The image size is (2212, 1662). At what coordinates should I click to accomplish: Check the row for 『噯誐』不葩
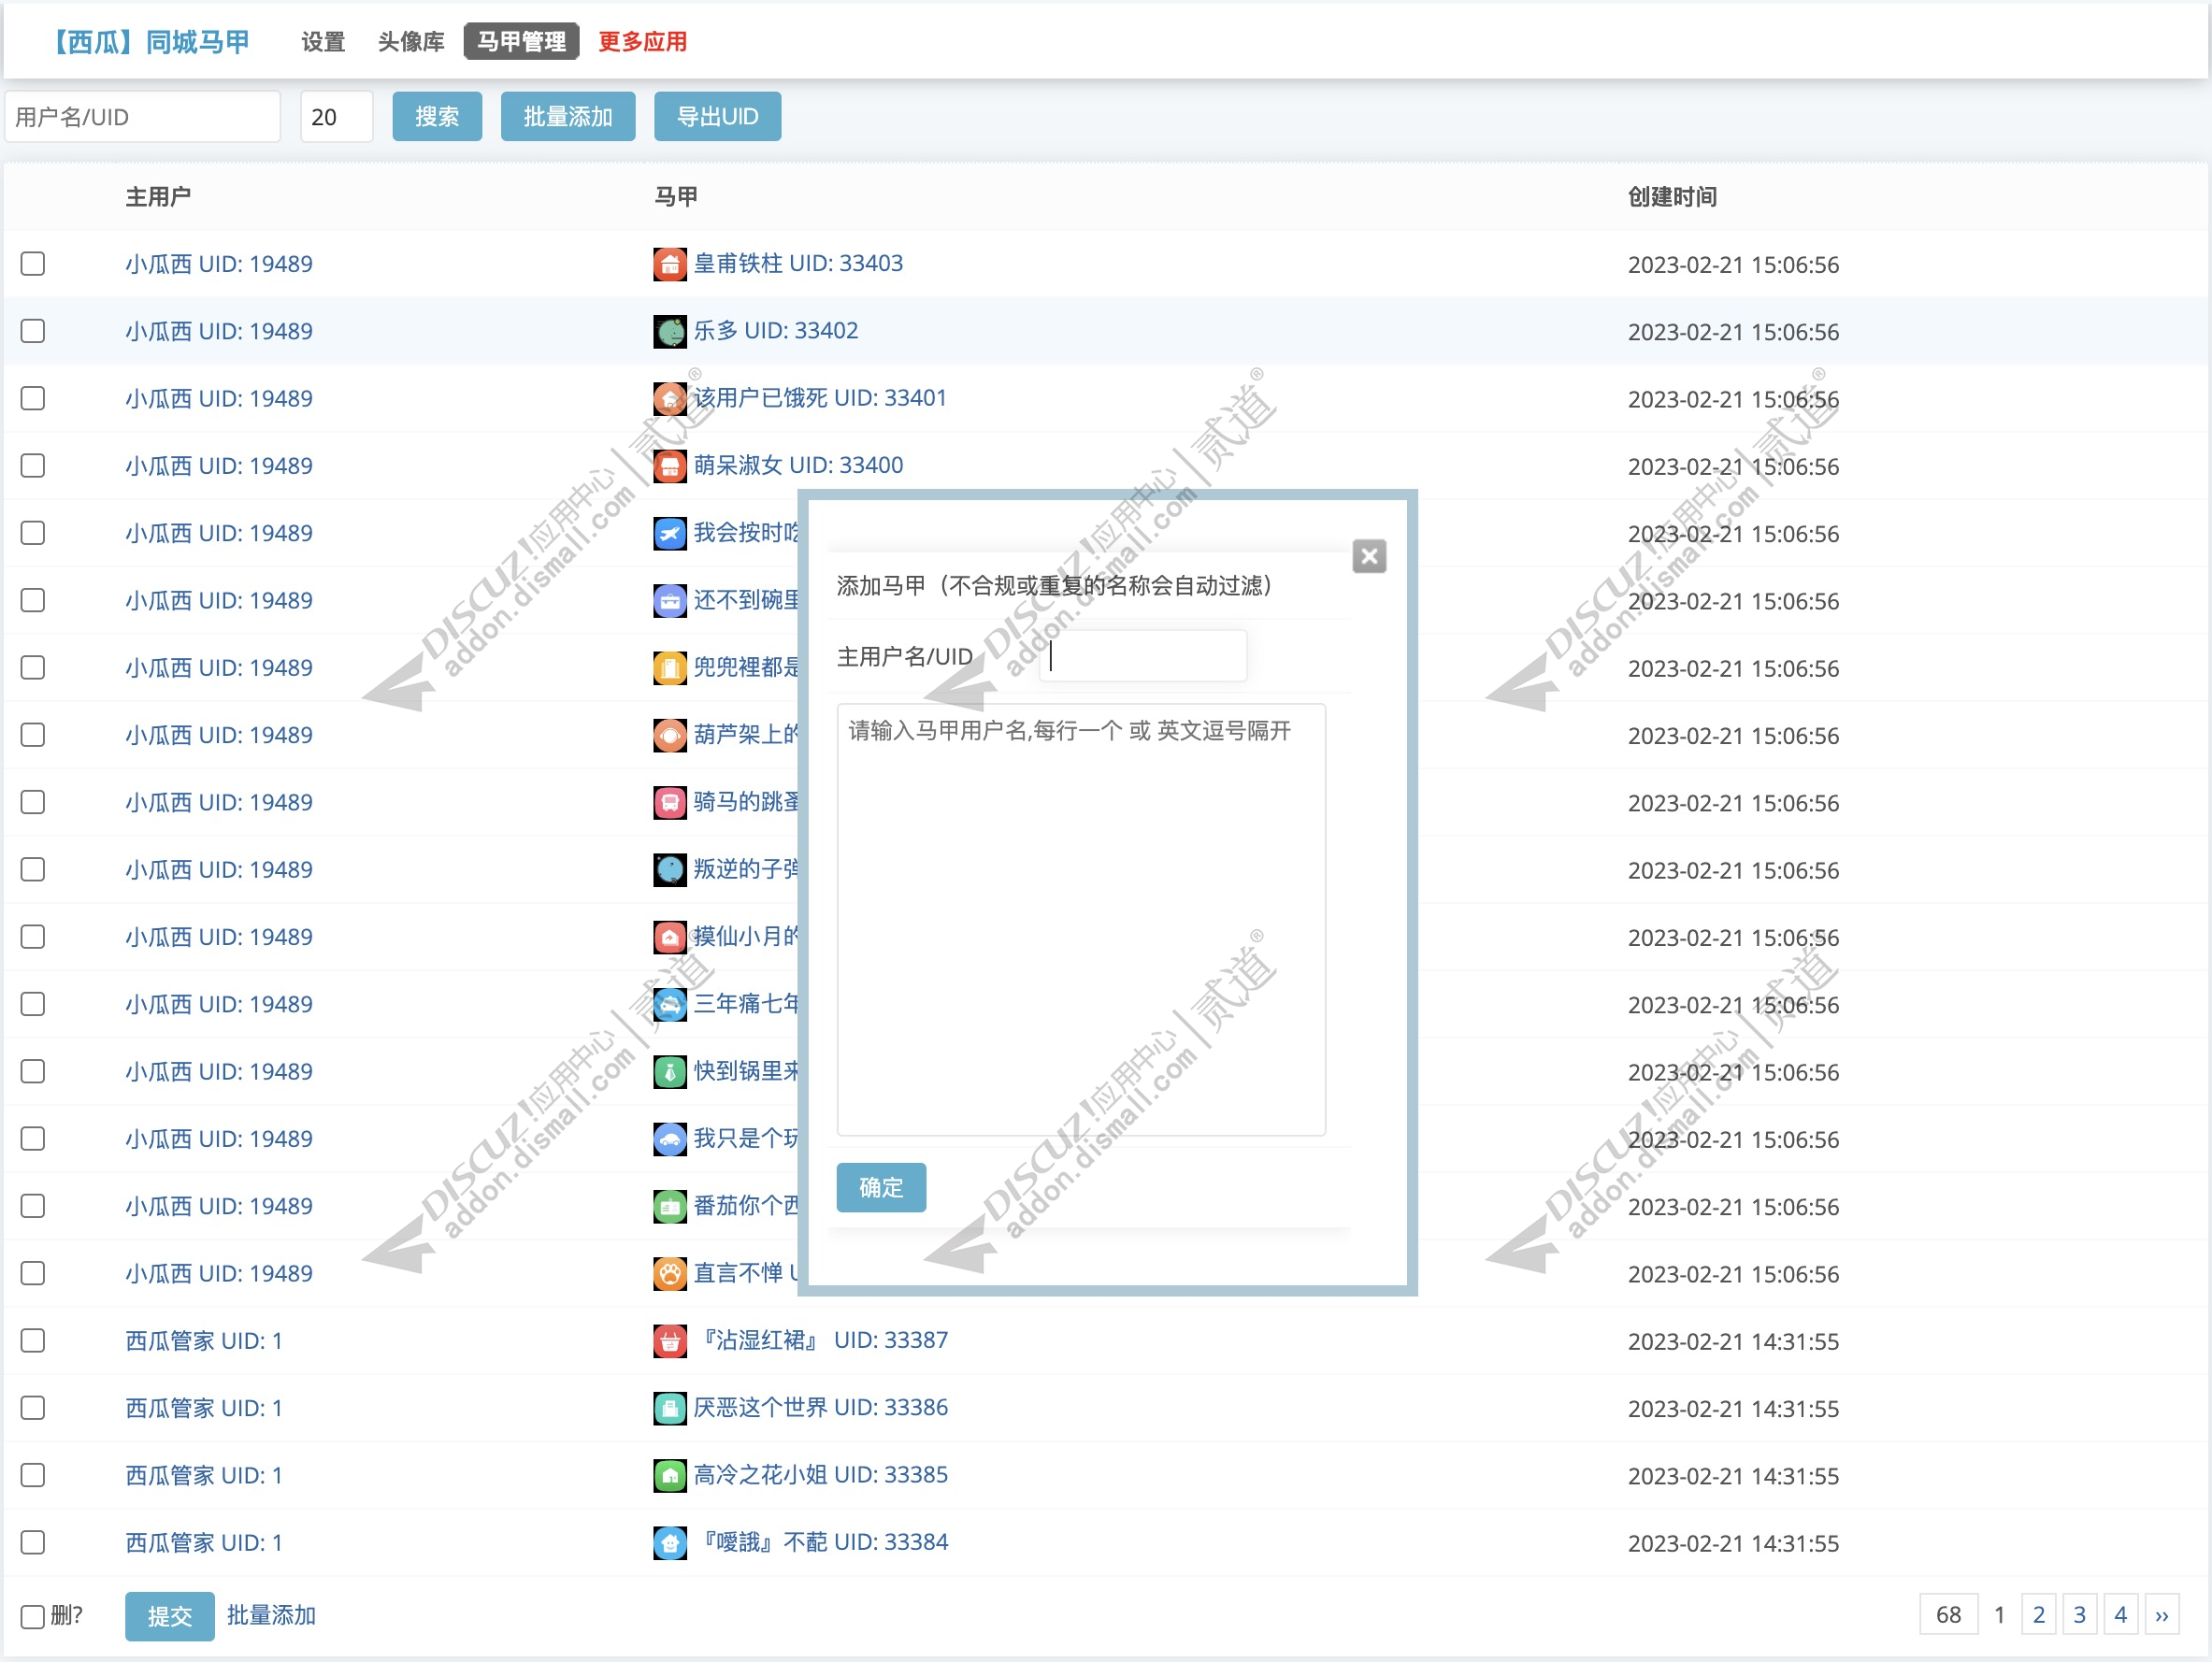tap(33, 1543)
